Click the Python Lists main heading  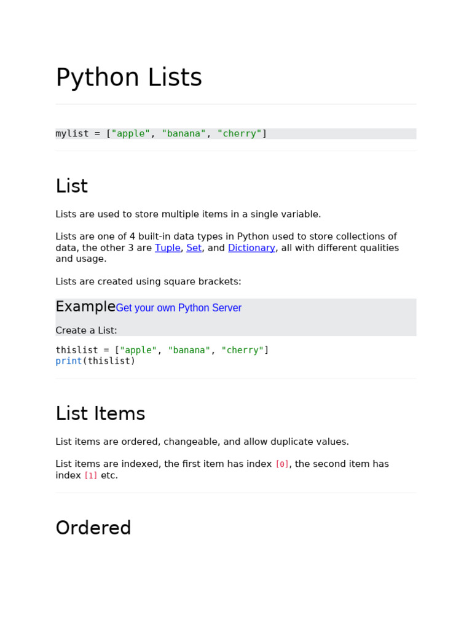pyautogui.click(x=129, y=77)
